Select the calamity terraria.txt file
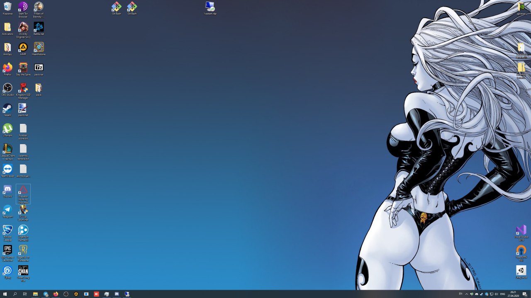Screen dimensions: 531x298 (23, 152)
